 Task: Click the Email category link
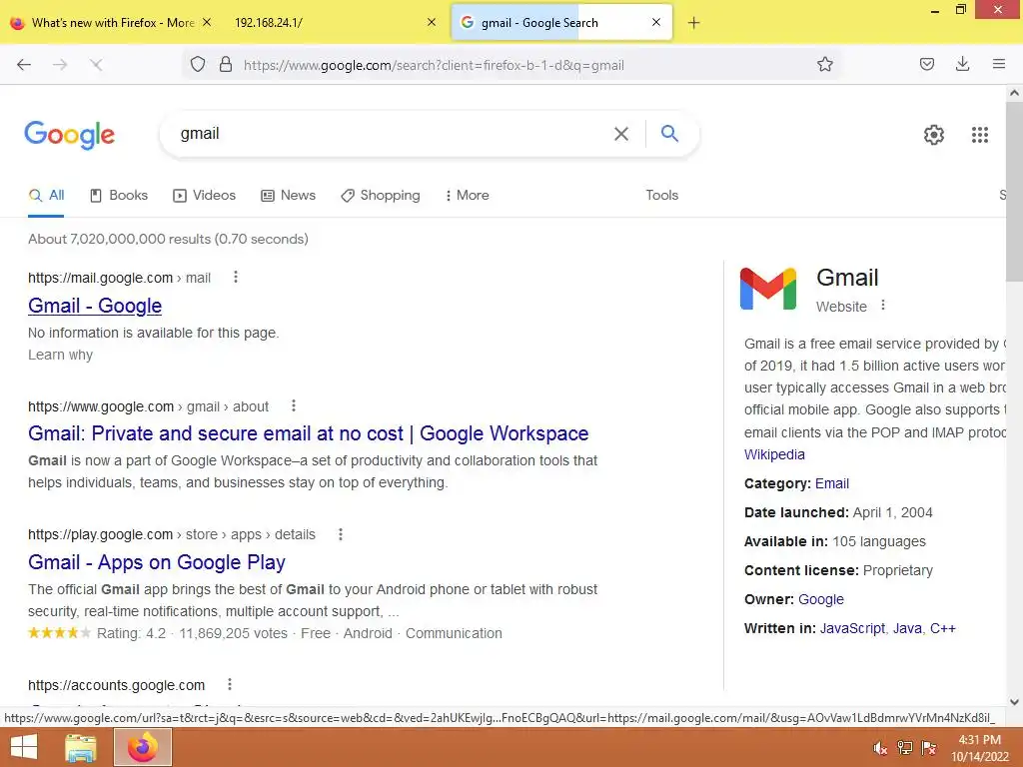pyautogui.click(x=832, y=483)
